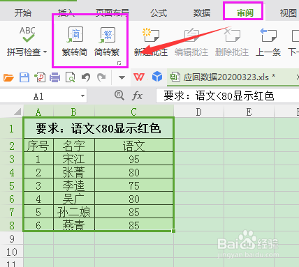
Task: Select column B header
Action: pos(74,112)
